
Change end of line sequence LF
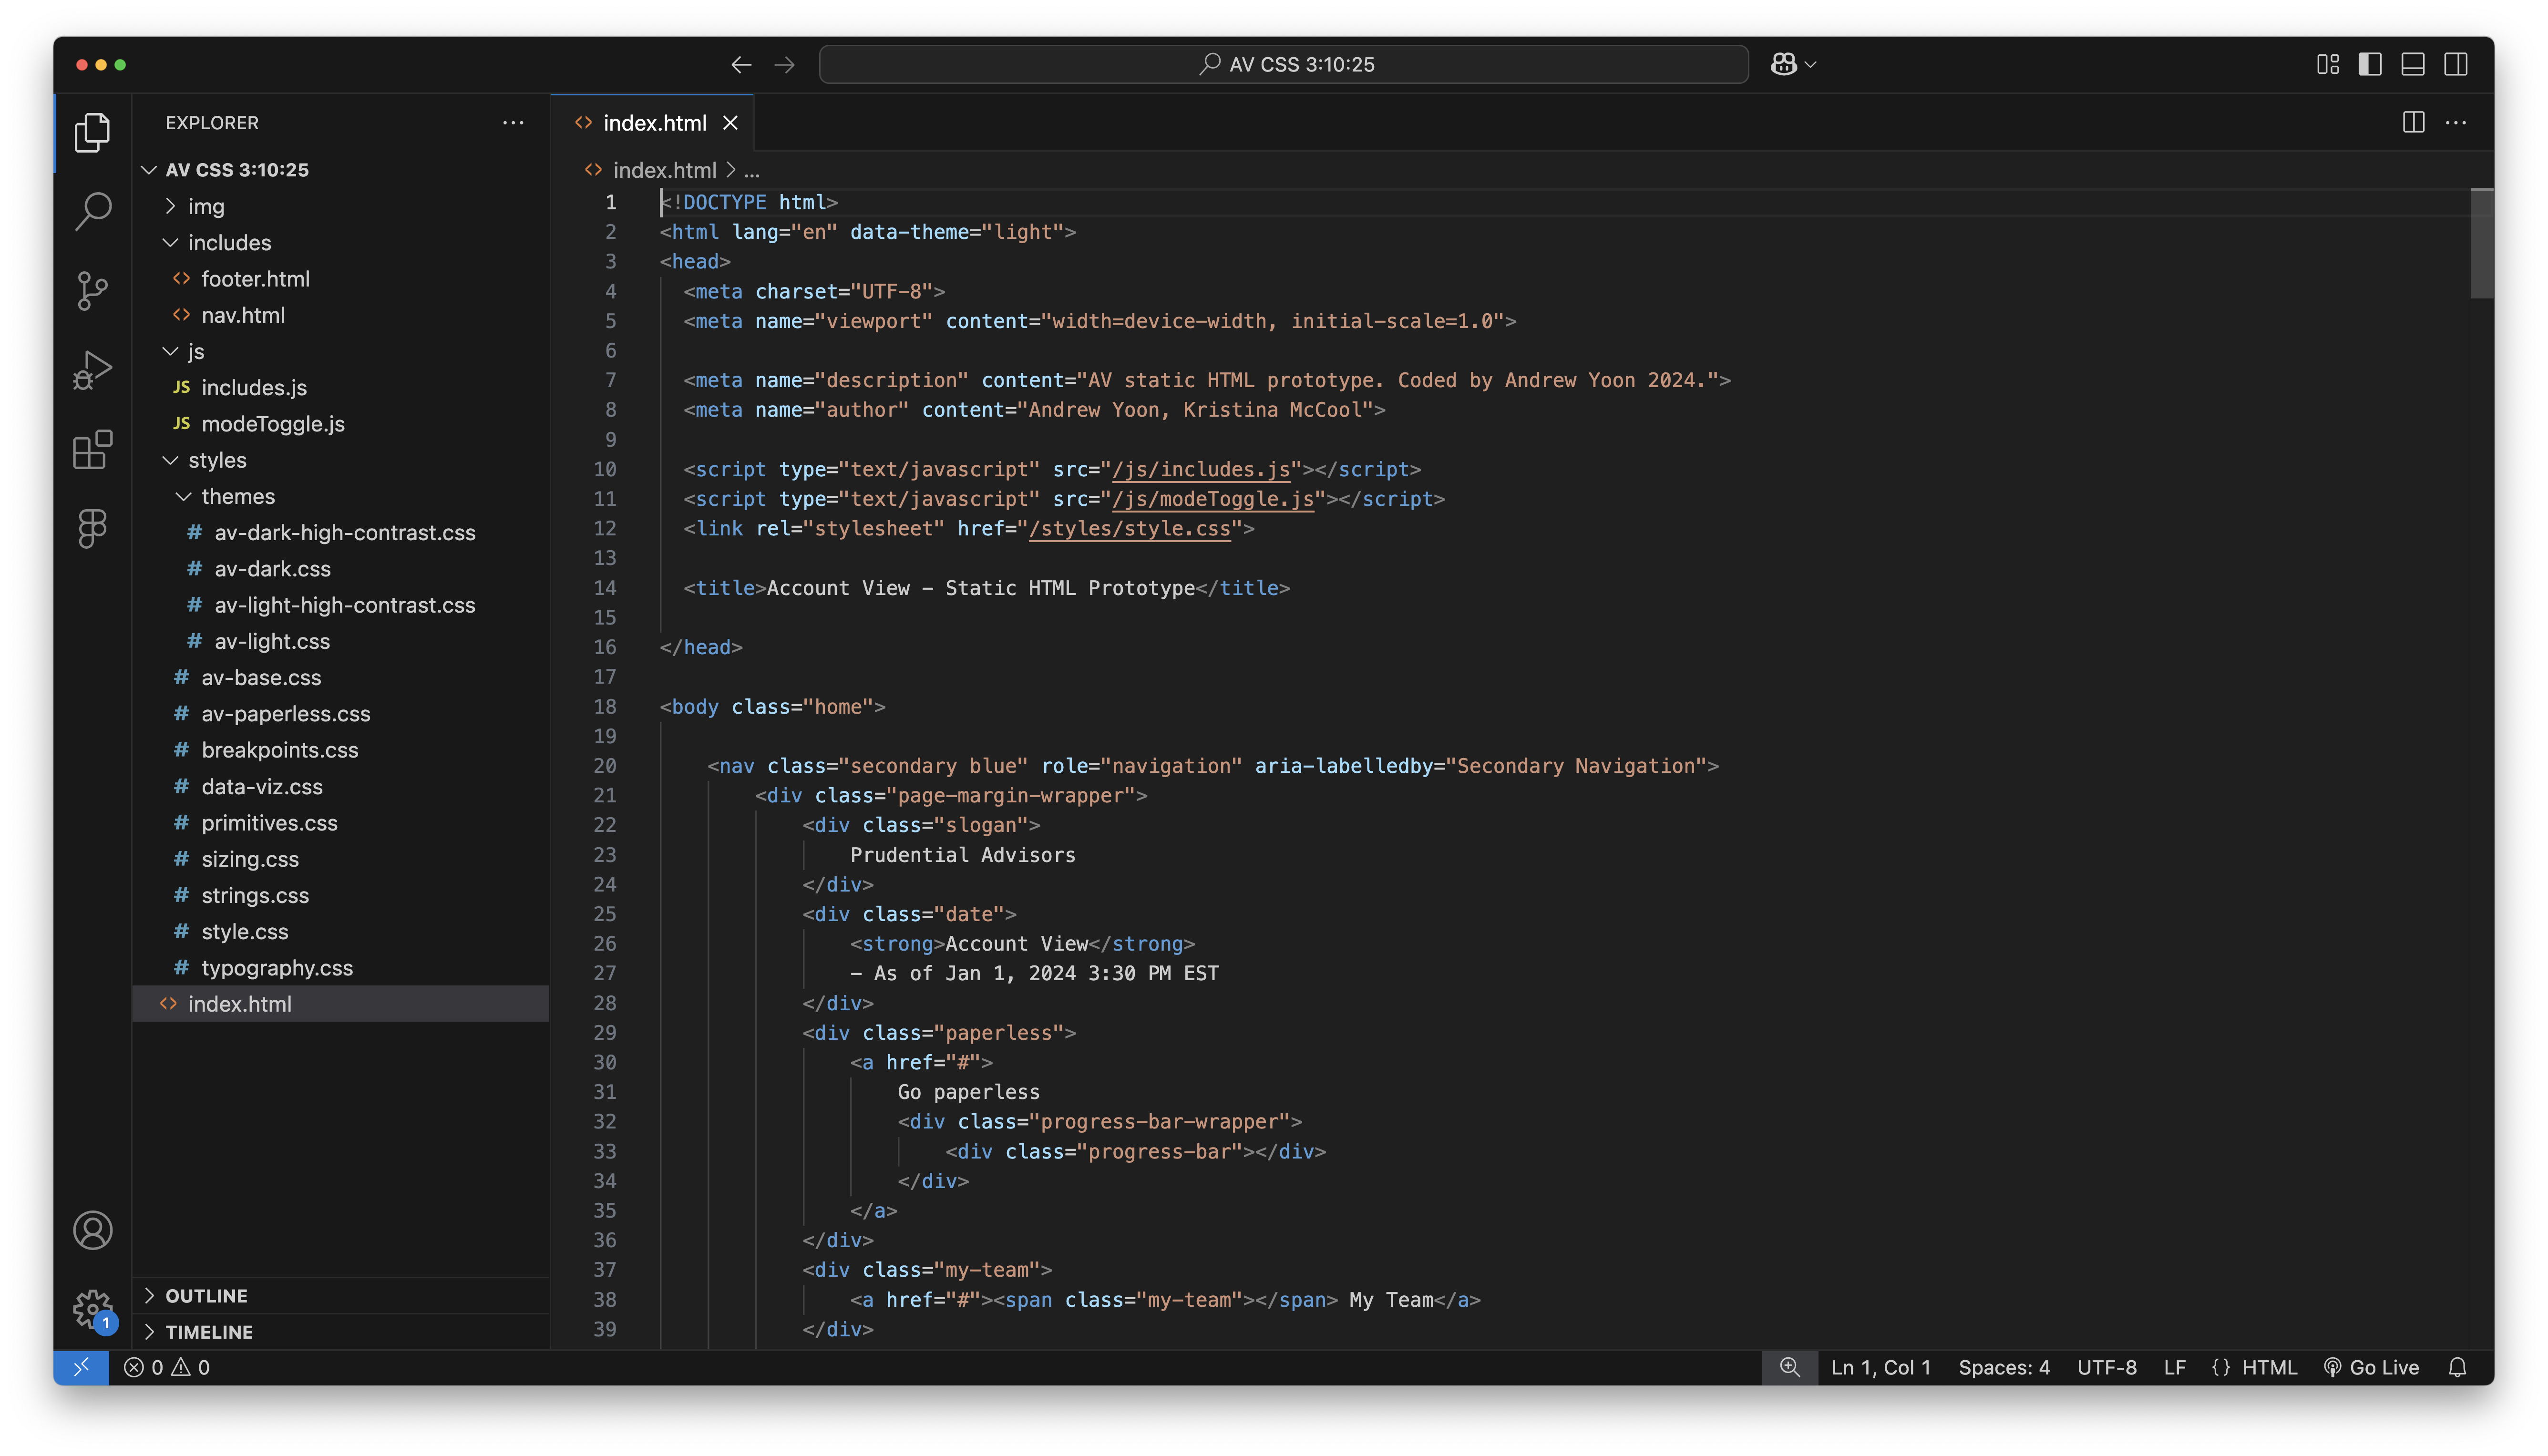tap(2174, 1367)
